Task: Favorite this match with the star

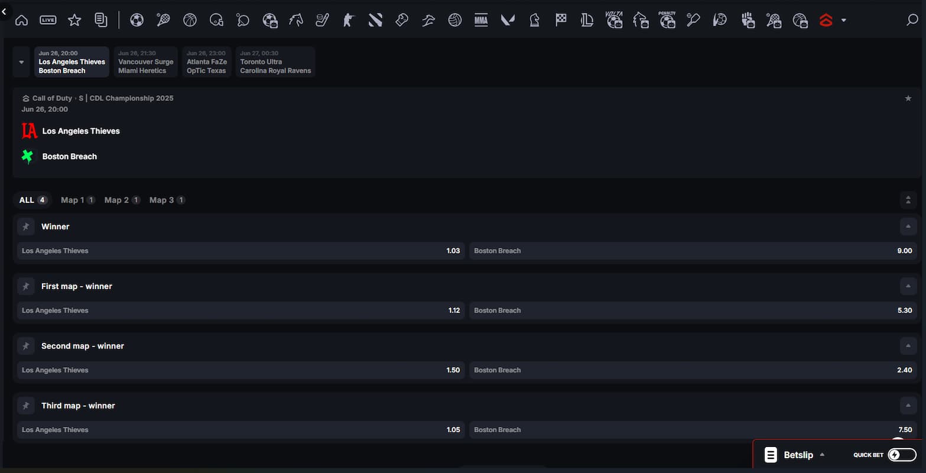Action: pyautogui.click(x=908, y=98)
